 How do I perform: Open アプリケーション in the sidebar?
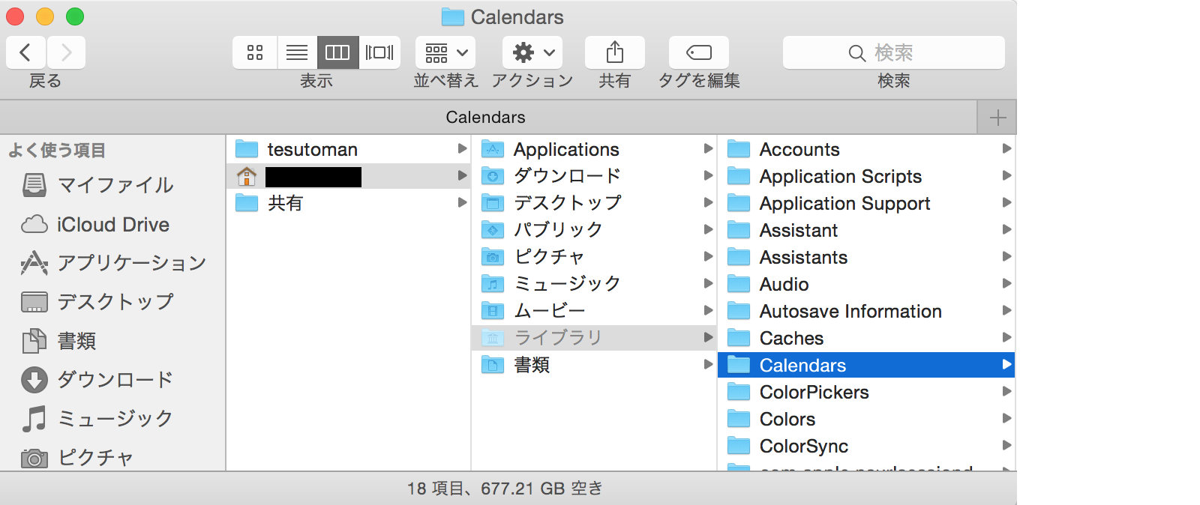[131, 263]
